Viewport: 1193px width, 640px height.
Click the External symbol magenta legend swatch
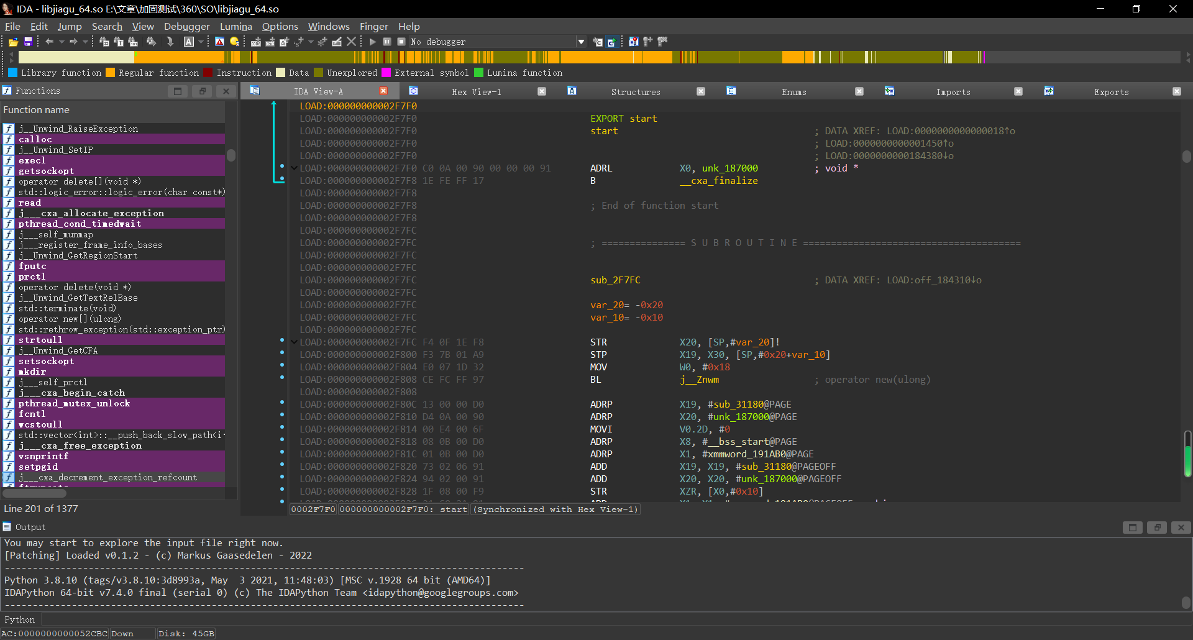(x=386, y=73)
